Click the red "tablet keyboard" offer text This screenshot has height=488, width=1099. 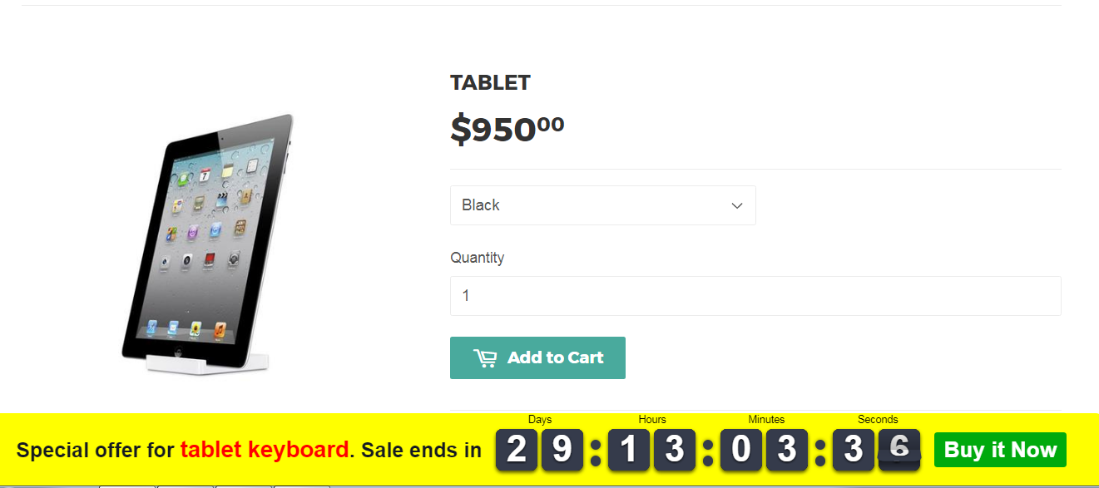pos(265,450)
